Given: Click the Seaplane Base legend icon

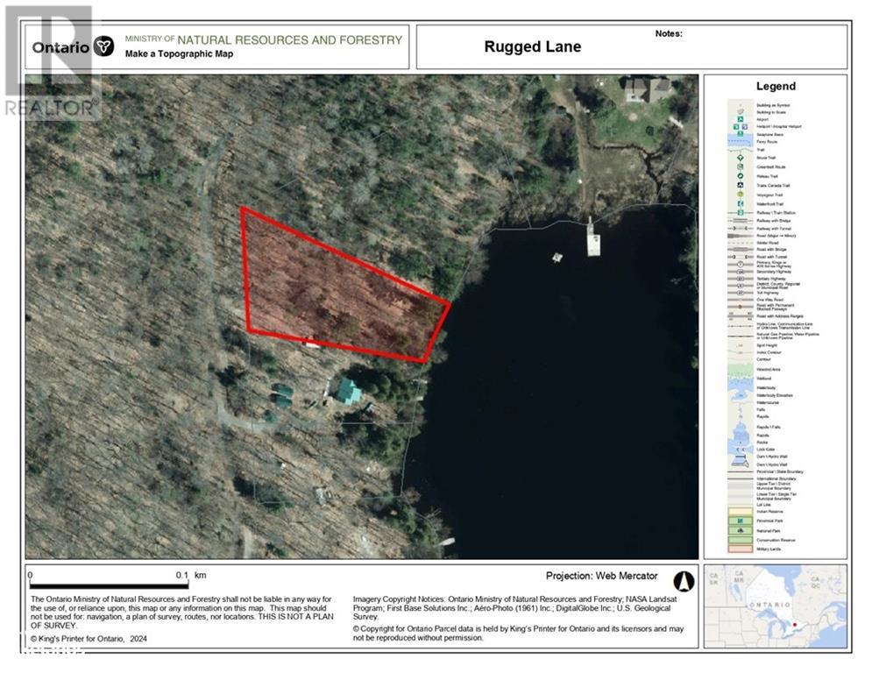Looking at the screenshot, I should [740, 134].
